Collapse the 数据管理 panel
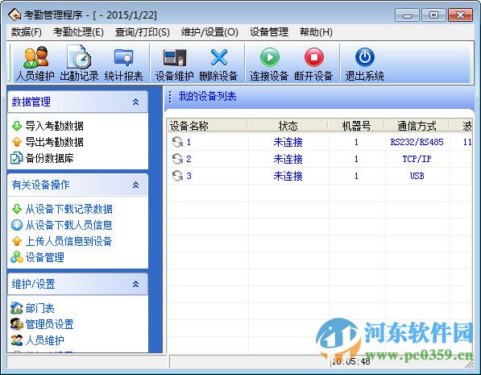Image resolution: width=481 pixels, height=375 pixels. pos(135,102)
